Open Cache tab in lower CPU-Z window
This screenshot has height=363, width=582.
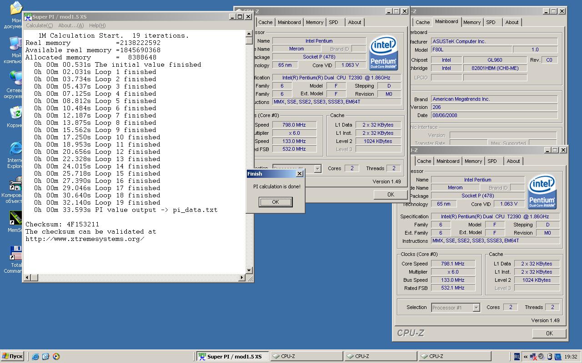(x=424, y=161)
